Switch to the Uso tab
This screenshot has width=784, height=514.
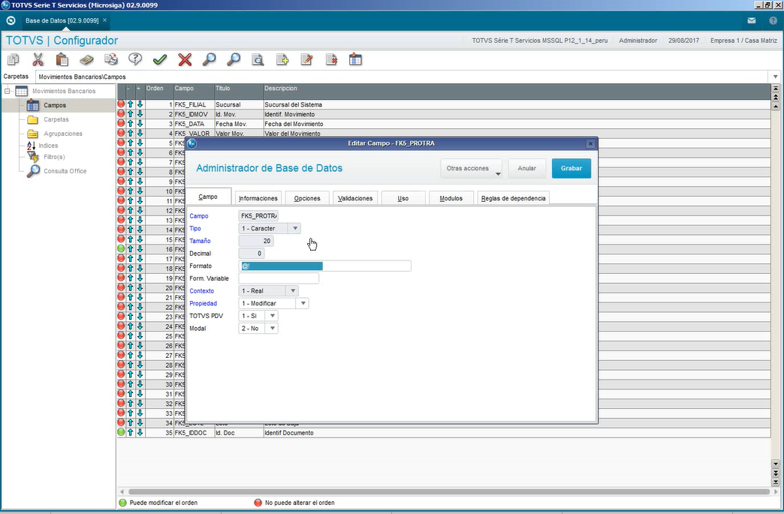403,198
